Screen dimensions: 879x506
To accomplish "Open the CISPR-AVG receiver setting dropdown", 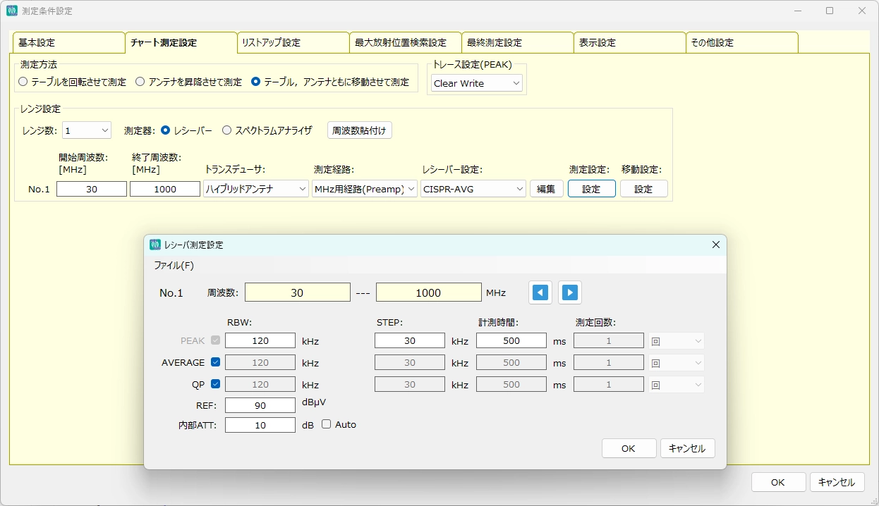I will (x=473, y=189).
